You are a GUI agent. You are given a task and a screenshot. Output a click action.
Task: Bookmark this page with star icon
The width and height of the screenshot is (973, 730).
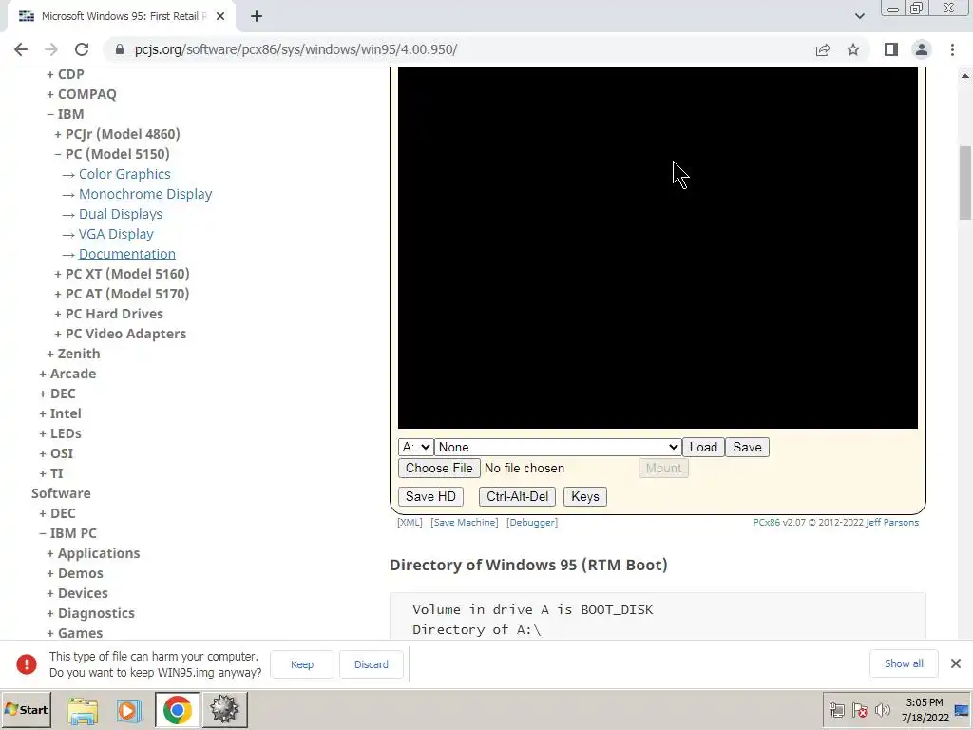click(853, 49)
